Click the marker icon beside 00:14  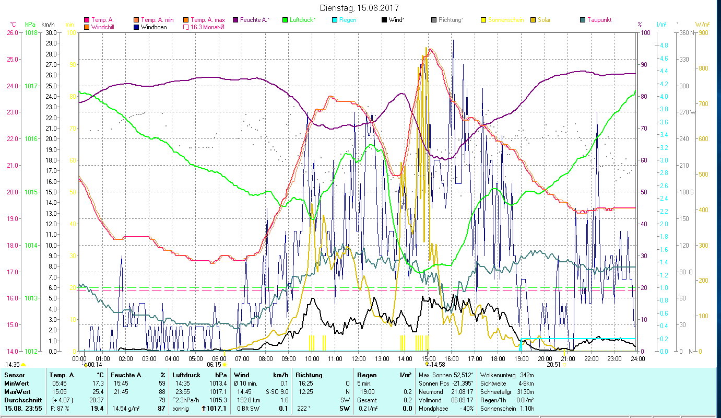tap(85, 364)
